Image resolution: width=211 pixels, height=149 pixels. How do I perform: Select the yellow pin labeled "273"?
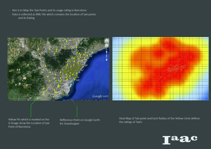click(x=27, y=85)
